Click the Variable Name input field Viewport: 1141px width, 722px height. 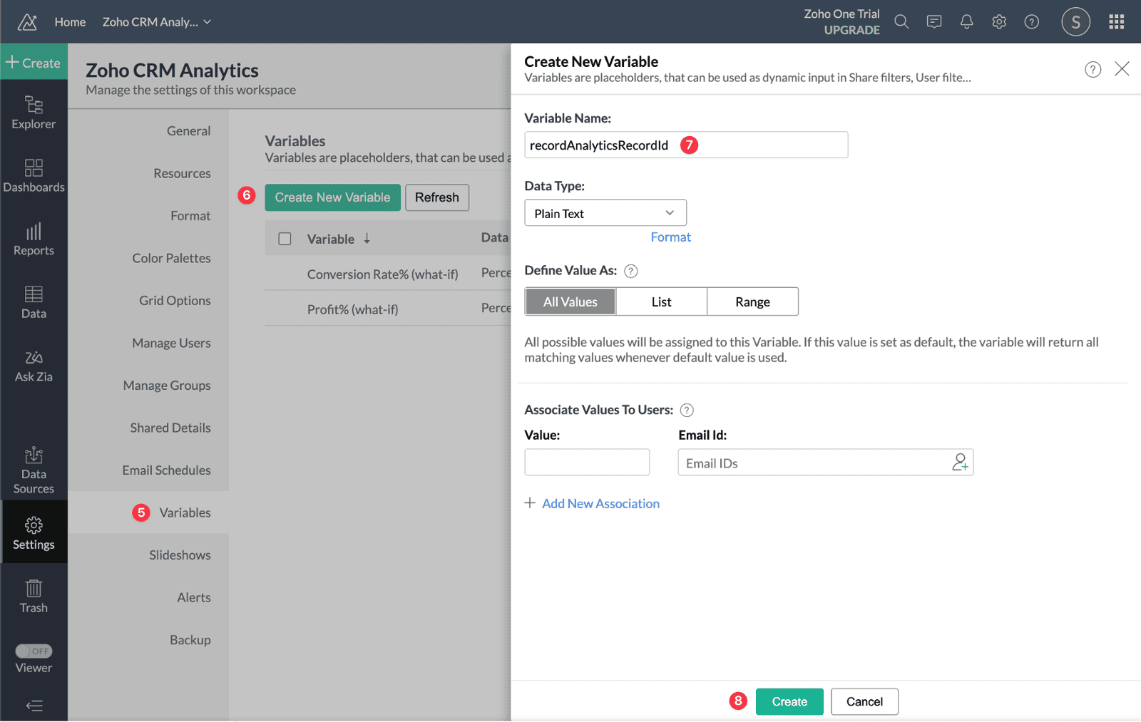pyautogui.click(x=686, y=145)
